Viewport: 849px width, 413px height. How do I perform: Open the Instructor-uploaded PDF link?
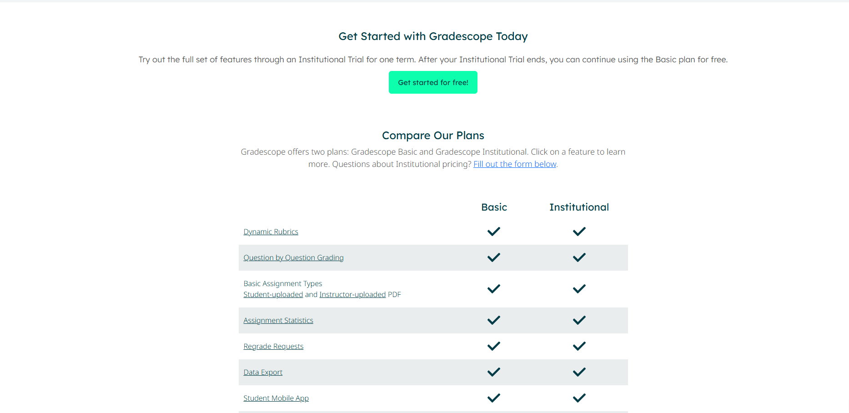352,294
